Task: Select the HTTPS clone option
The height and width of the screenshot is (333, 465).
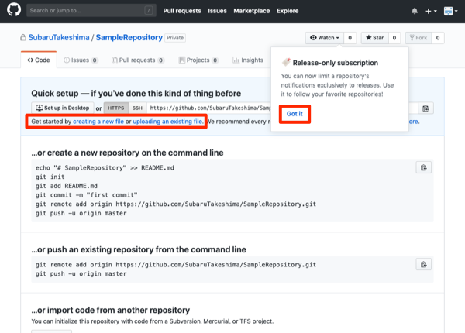Action: coord(116,108)
